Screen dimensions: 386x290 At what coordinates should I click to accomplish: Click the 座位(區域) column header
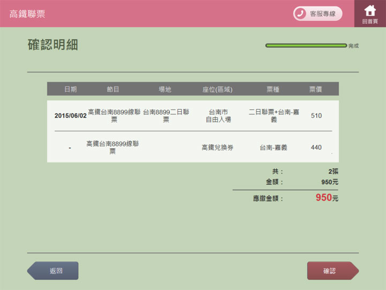point(217,89)
